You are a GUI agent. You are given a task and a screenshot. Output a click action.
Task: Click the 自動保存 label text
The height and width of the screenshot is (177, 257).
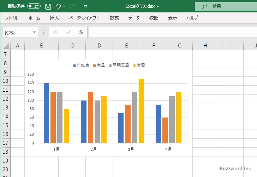click(x=16, y=6)
